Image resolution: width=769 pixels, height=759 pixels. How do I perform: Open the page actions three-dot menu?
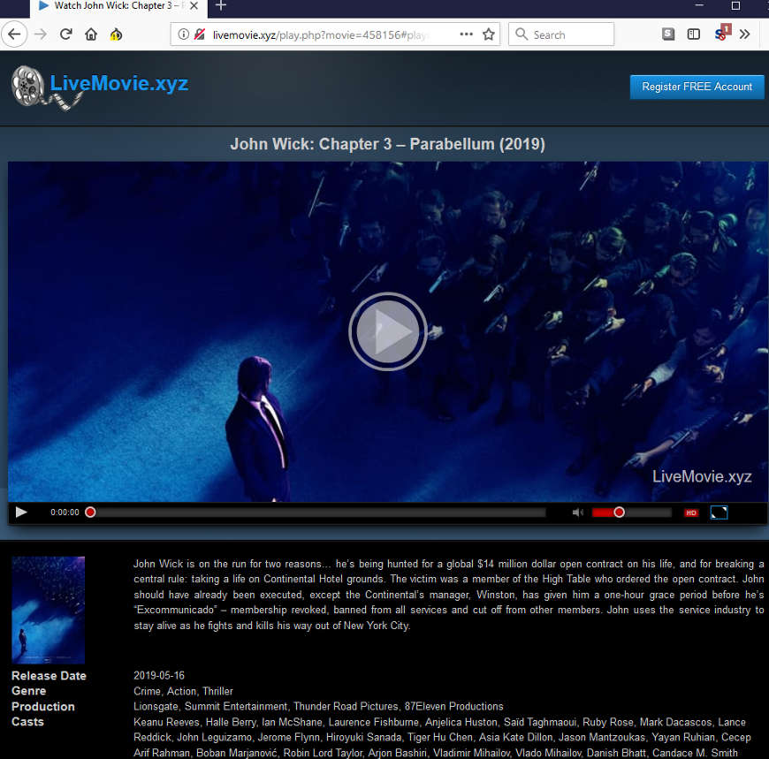click(467, 34)
